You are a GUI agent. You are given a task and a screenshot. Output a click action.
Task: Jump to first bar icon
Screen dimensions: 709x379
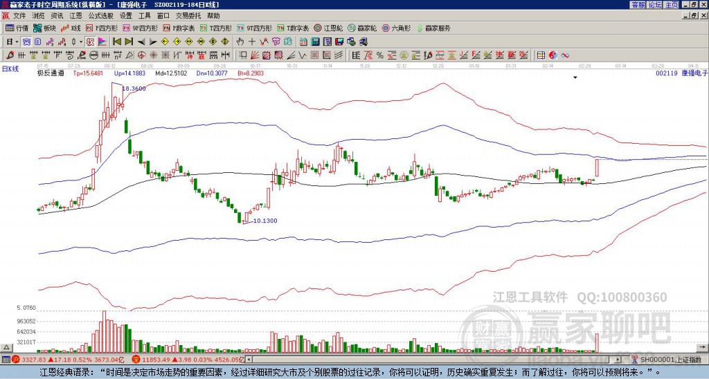pos(117,42)
